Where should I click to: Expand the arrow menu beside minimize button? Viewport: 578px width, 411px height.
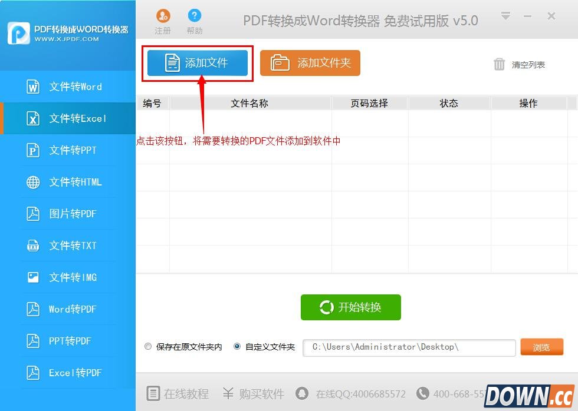(x=505, y=16)
